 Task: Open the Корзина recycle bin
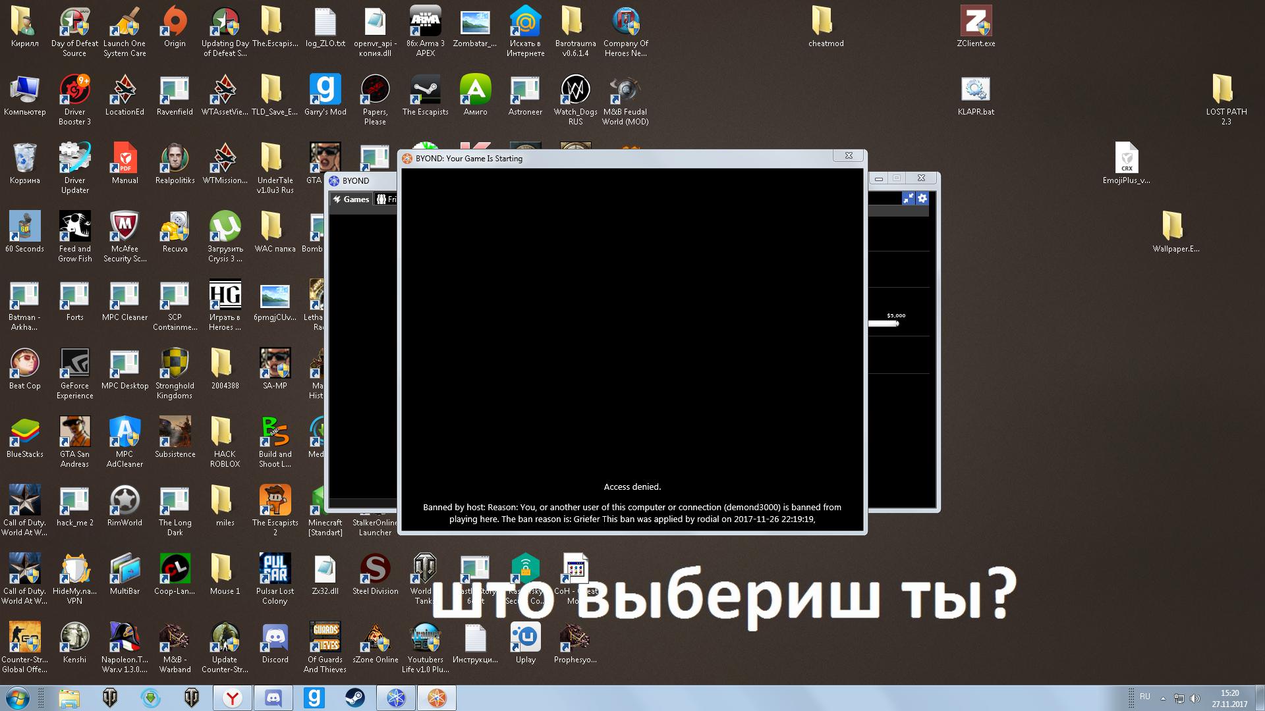pyautogui.click(x=24, y=164)
